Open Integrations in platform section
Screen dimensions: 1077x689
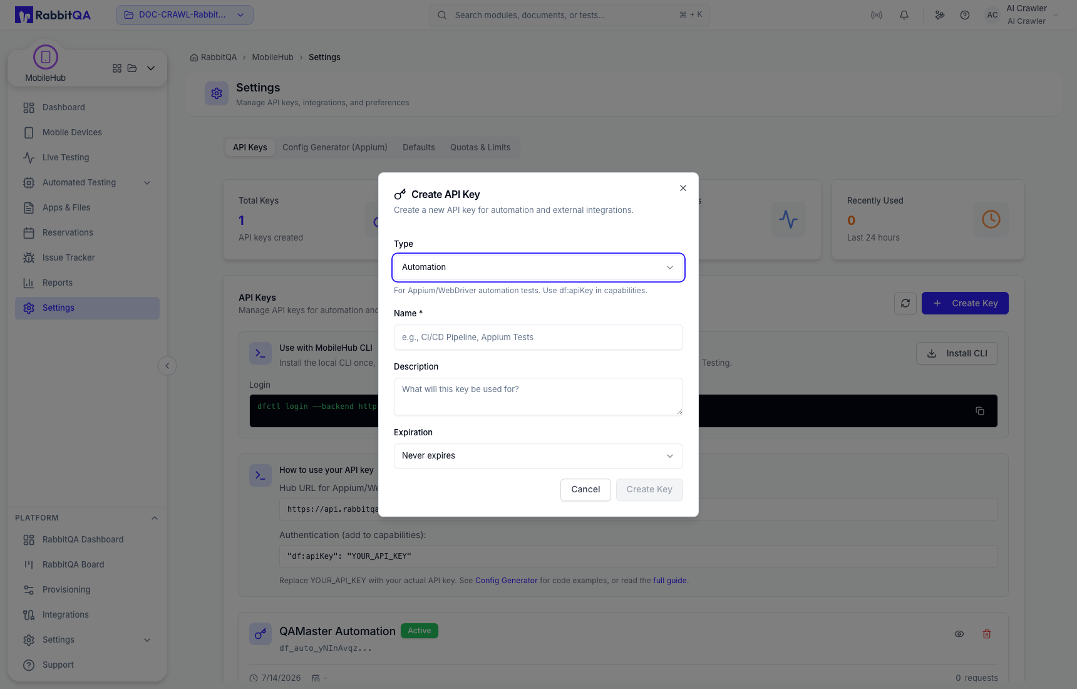[88, 614]
